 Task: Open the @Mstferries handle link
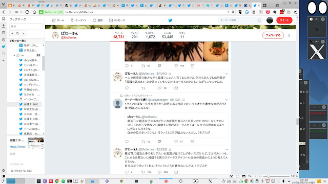coord(69,38)
